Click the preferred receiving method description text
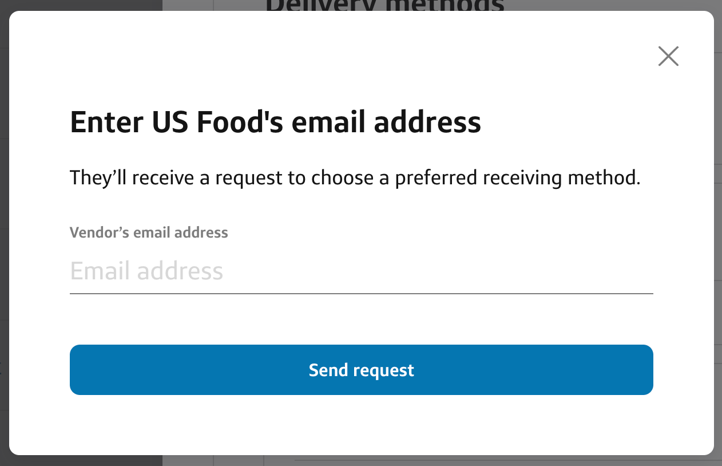The width and height of the screenshot is (722, 466). coord(356,177)
